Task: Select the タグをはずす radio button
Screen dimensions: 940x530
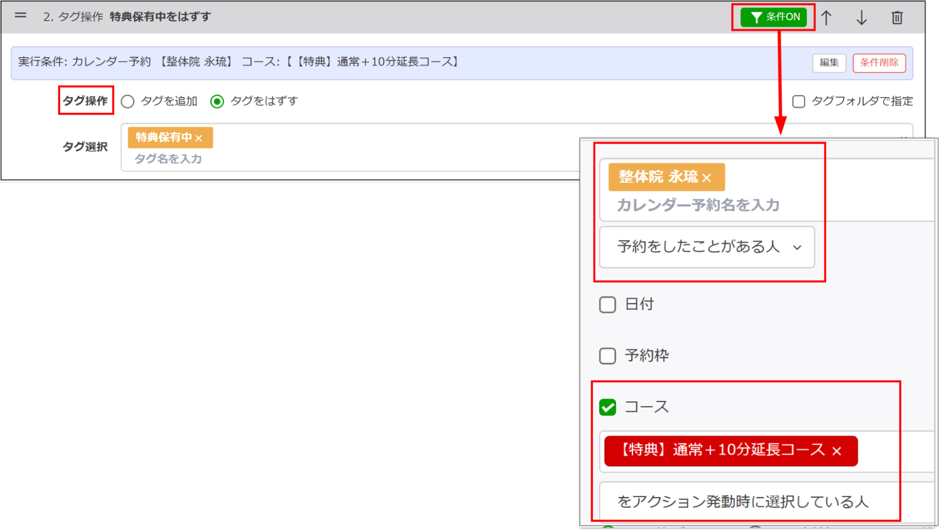Action: point(217,101)
